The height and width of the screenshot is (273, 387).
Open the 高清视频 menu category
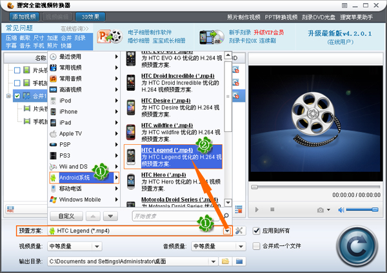[84, 89]
